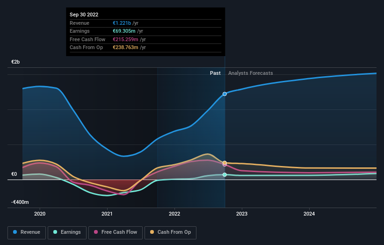Toggle the Earnings legend button

coord(67,232)
